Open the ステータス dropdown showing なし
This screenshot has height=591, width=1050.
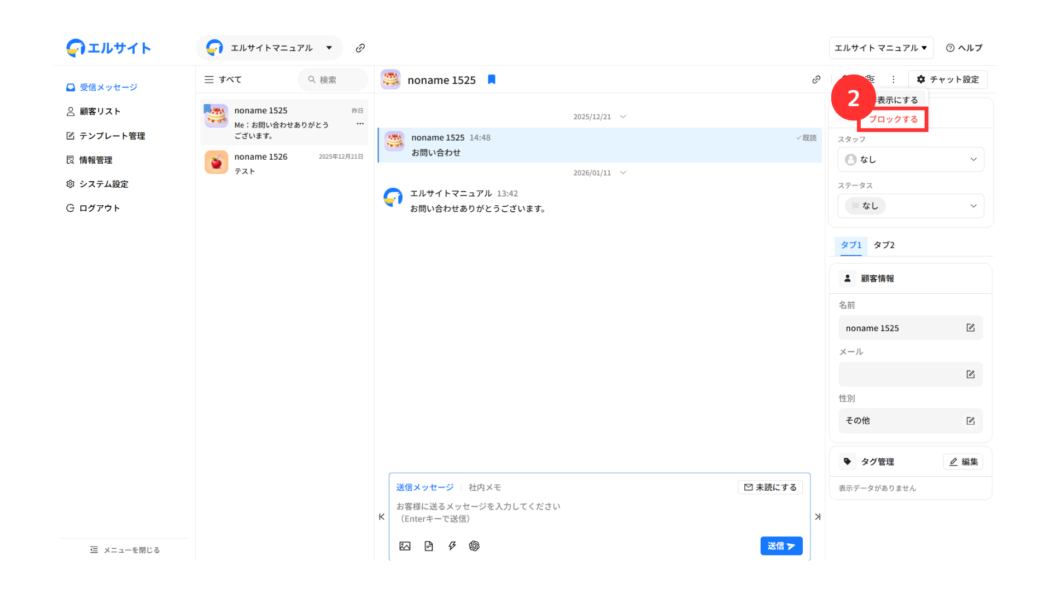(911, 206)
